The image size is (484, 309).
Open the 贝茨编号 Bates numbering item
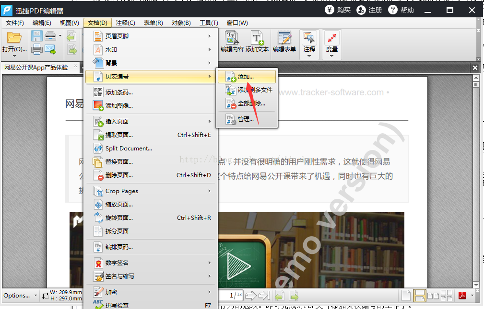(151, 77)
